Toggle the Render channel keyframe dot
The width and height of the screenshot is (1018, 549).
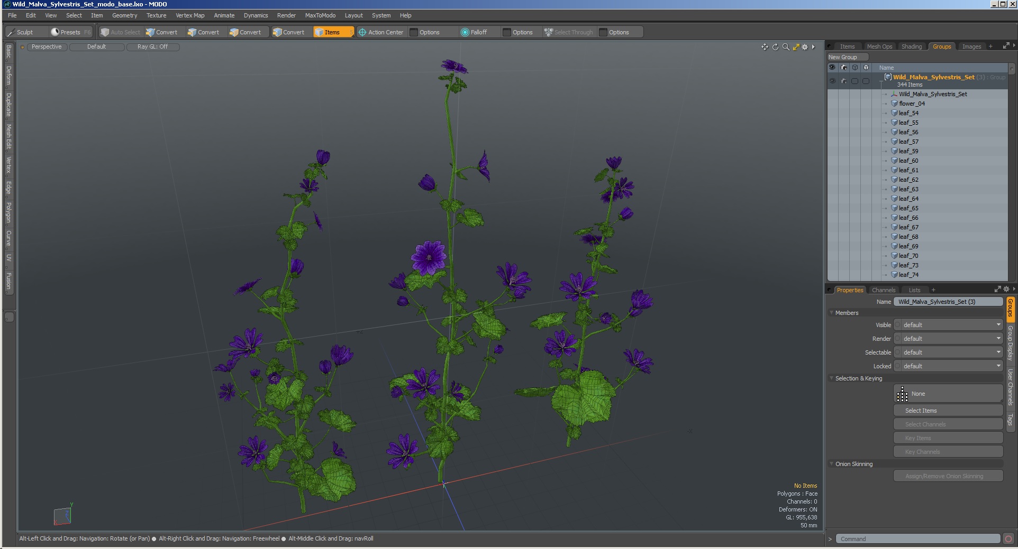pos(897,339)
